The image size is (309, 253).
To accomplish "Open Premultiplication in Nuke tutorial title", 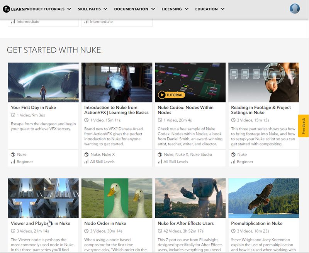I will 256,223.
